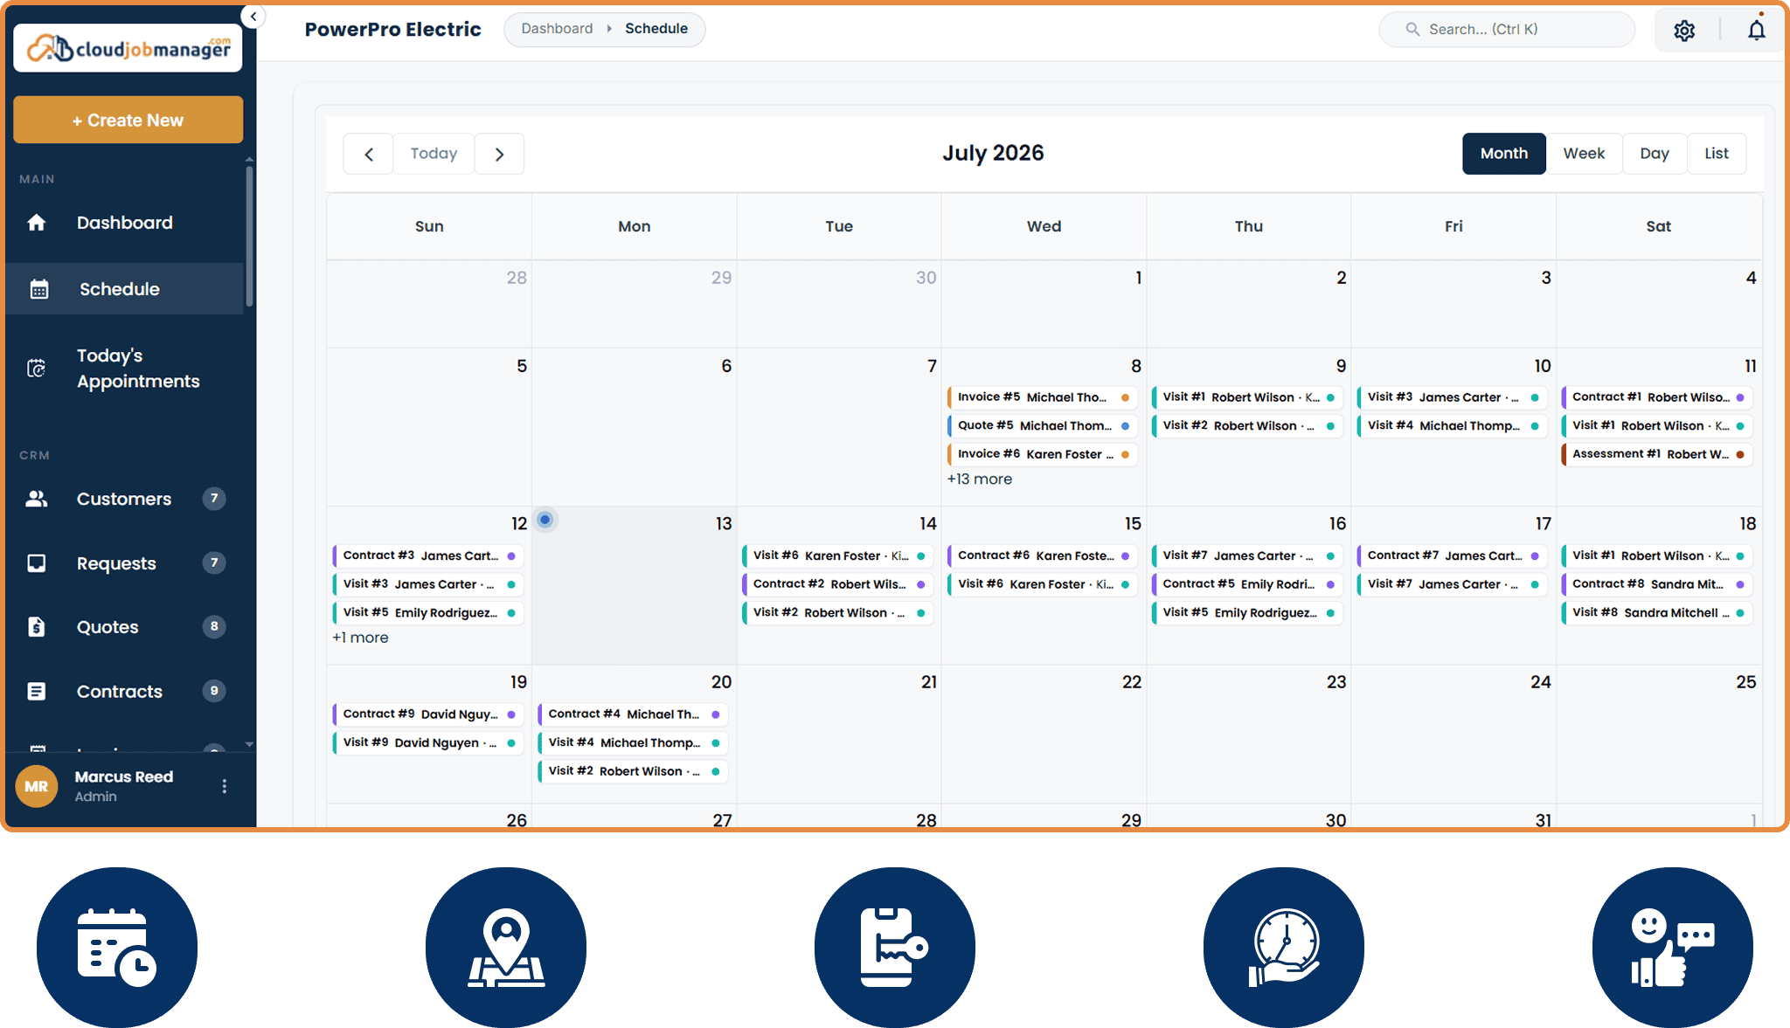Screen dimensions: 1790x1028
Task: Expand '+1 more' events on July 12
Action: tap(360, 638)
